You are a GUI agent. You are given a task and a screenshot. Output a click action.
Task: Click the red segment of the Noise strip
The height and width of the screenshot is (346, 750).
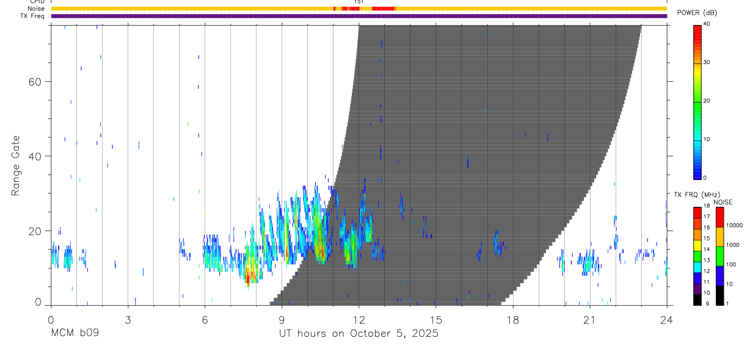[x=384, y=9]
